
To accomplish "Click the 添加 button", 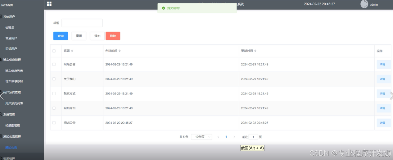I will (97, 36).
